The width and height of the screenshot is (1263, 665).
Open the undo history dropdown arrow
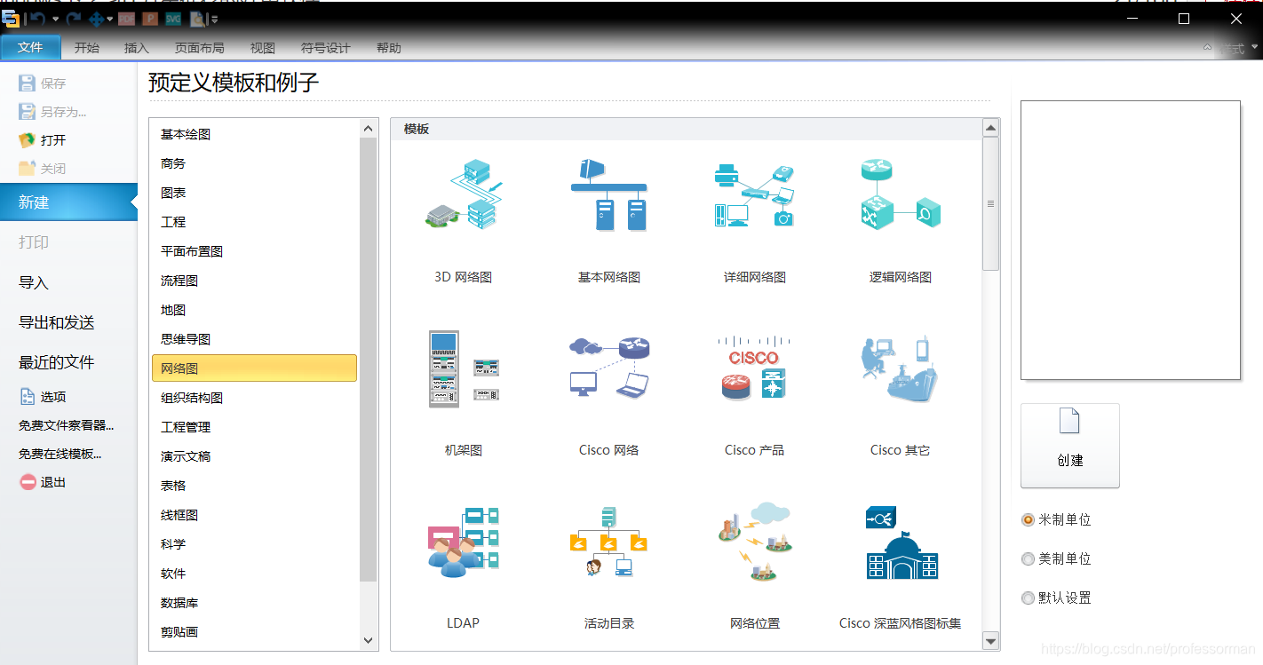click(55, 19)
